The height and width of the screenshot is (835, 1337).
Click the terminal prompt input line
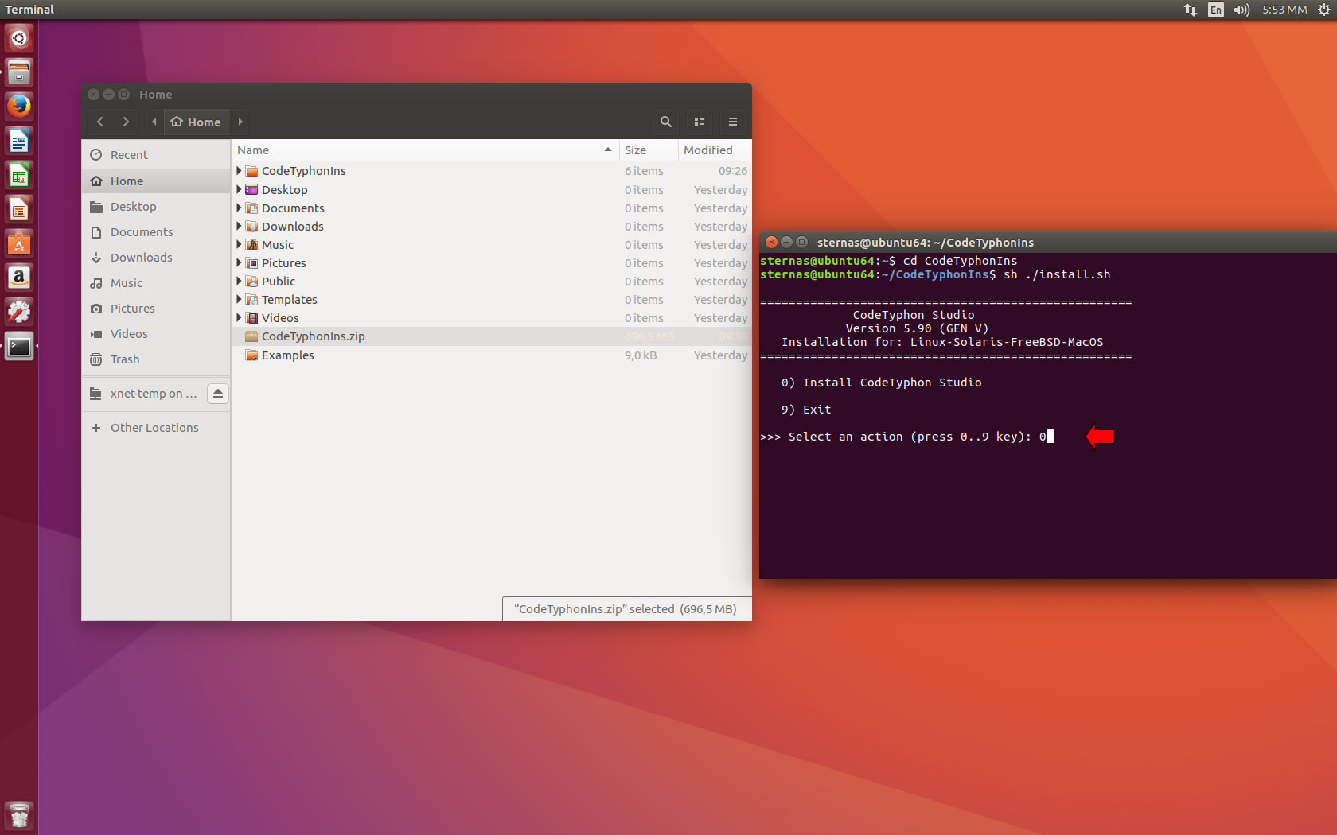coord(907,437)
